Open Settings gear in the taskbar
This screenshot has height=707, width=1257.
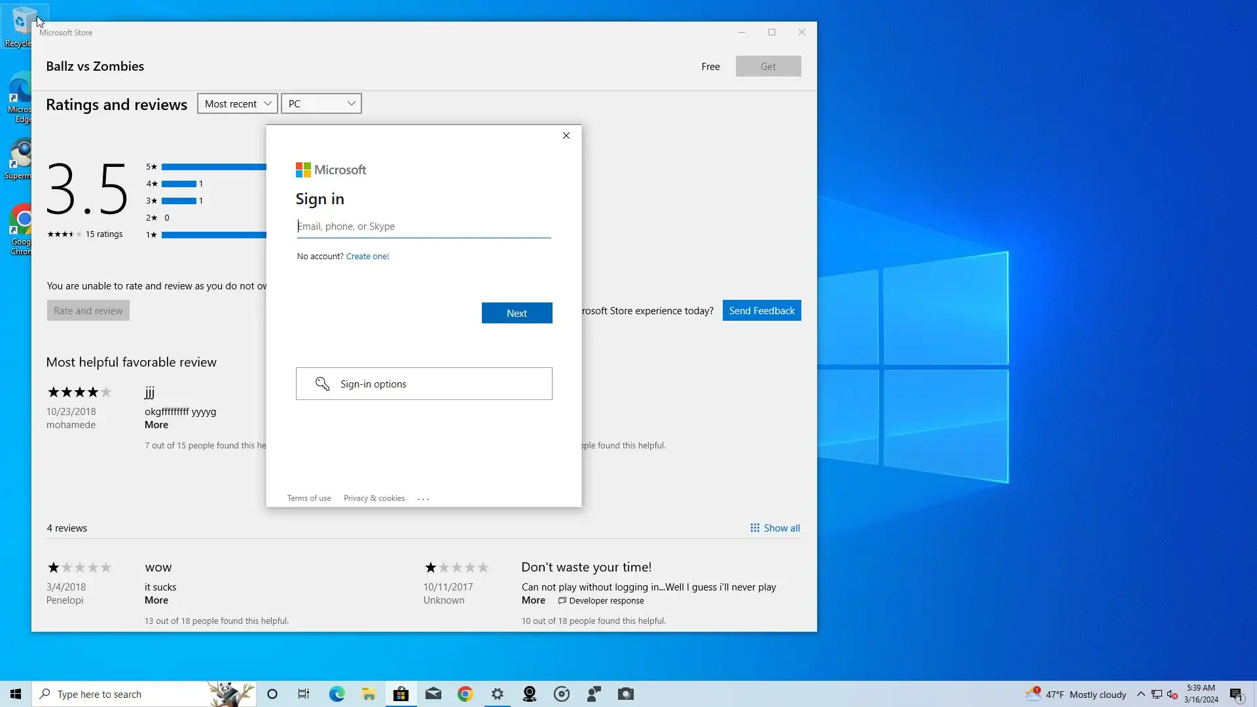pos(497,694)
